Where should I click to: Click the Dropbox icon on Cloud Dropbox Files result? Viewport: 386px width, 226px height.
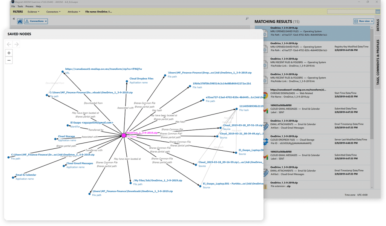point(265,140)
